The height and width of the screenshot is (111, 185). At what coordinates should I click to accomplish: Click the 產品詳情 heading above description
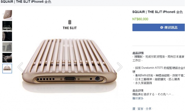pyautogui.click(x=138, y=53)
